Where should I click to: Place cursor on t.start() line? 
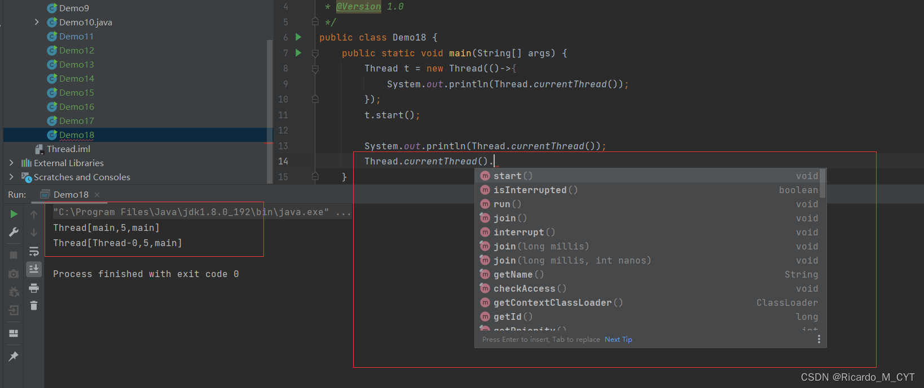tap(392, 115)
